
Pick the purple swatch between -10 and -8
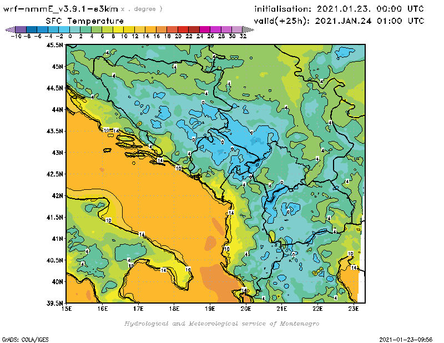(x=21, y=29)
